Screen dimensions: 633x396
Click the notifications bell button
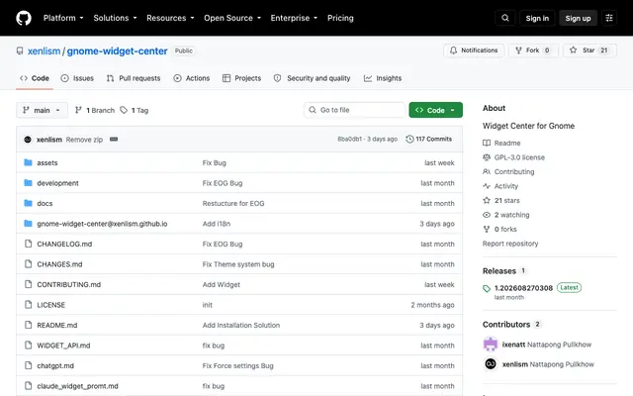click(474, 50)
